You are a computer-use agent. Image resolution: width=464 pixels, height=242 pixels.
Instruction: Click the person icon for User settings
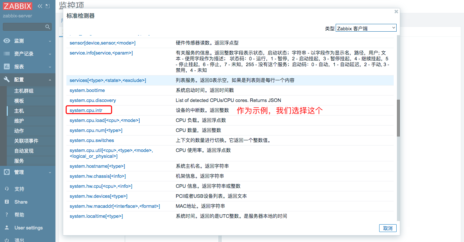pos(7,227)
